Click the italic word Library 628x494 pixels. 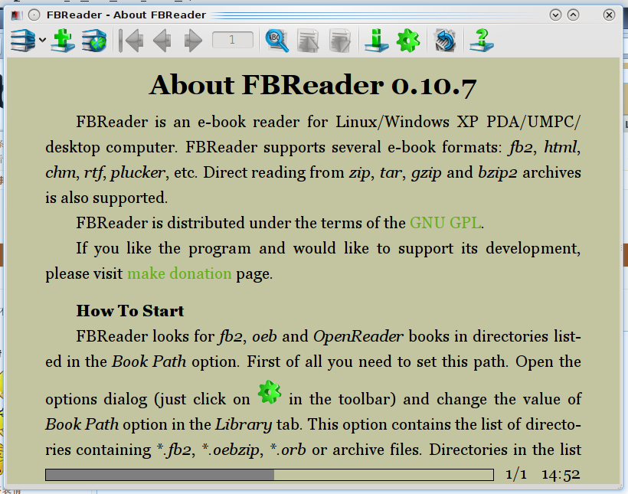coord(244,424)
